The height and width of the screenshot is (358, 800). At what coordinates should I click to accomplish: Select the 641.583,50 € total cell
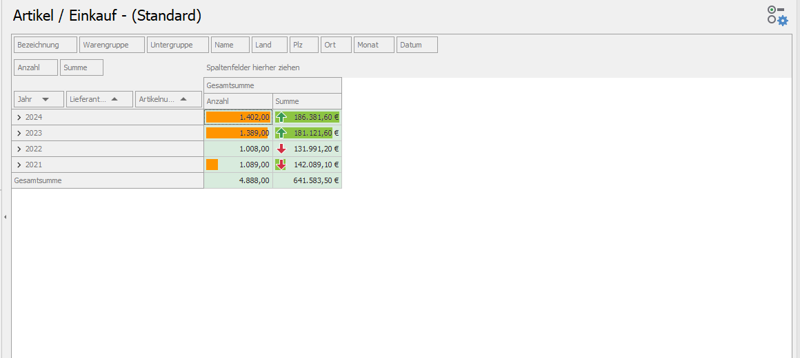pyautogui.click(x=307, y=180)
